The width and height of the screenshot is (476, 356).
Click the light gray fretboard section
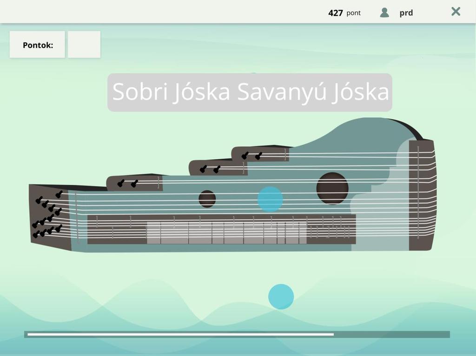coord(227,233)
